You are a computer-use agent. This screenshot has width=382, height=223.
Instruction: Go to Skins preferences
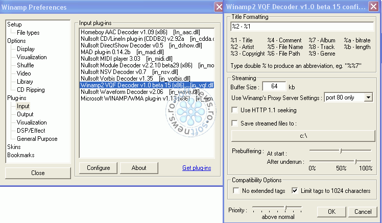(14, 147)
